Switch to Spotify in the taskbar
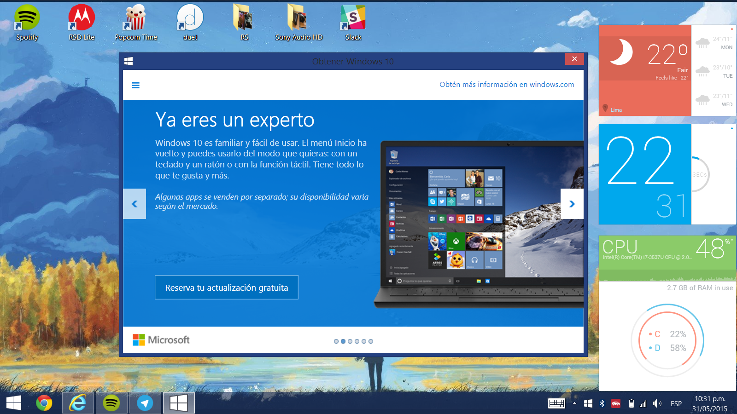The width and height of the screenshot is (737, 414). pos(111,403)
